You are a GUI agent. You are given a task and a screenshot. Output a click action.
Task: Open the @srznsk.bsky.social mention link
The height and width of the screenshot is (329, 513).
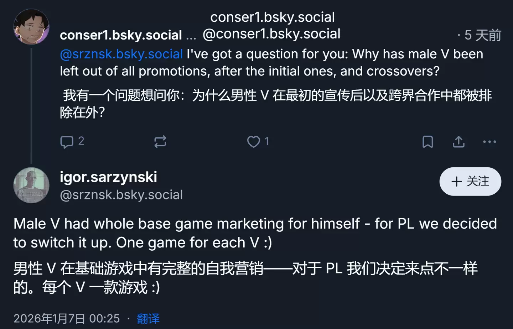point(120,54)
